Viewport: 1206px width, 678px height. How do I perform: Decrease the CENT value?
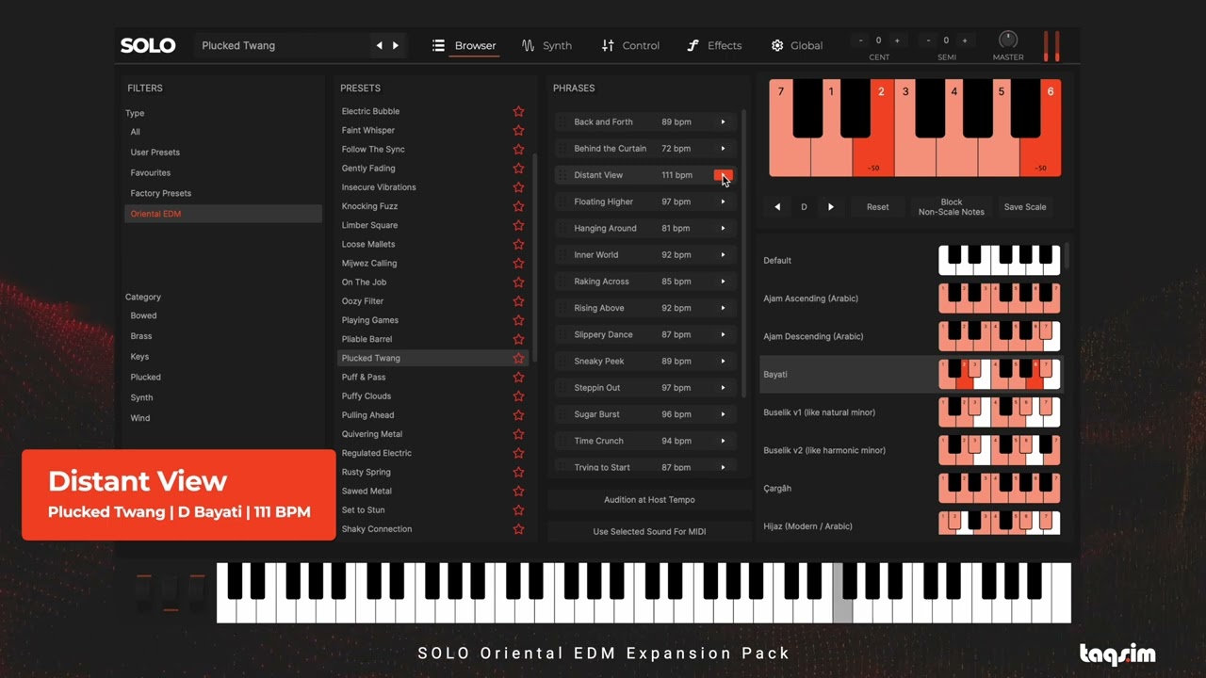click(x=861, y=40)
